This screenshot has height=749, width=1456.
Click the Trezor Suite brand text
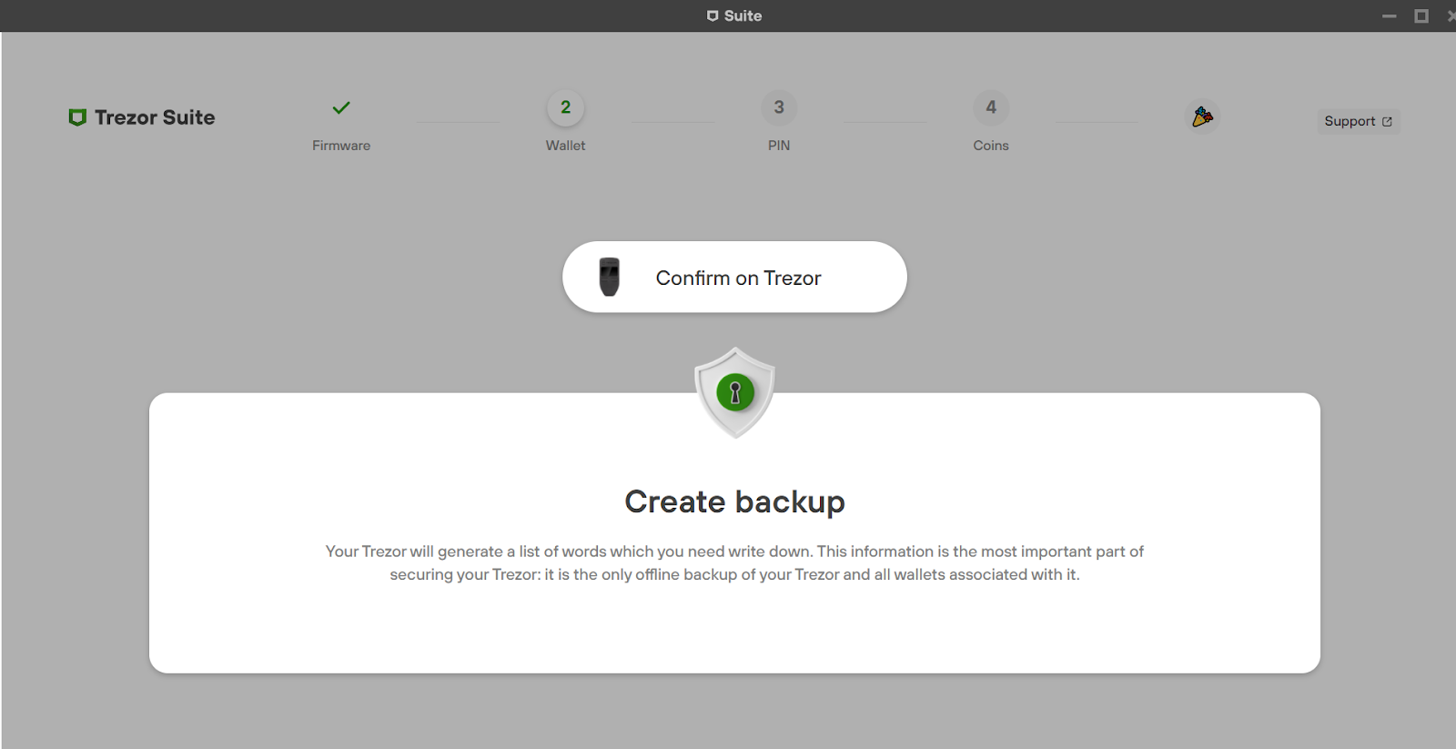click(155, 117)
